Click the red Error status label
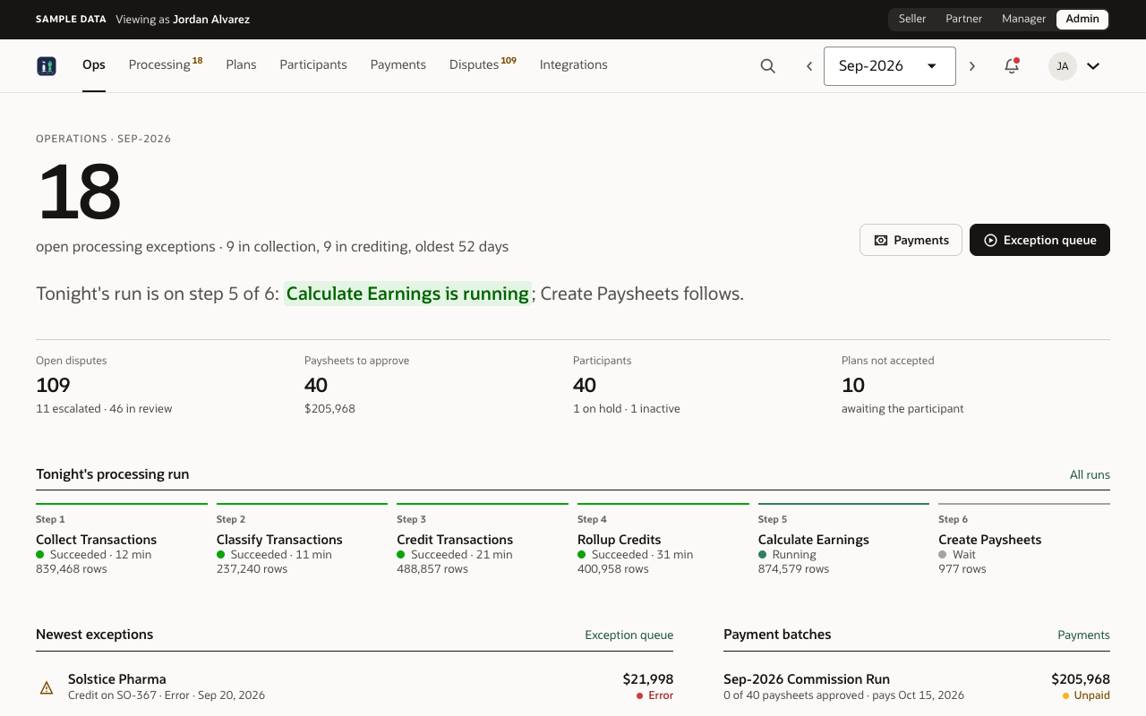 [x=654, y=695]
